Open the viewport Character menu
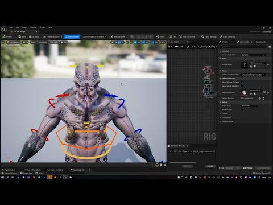 pos(43,42)
